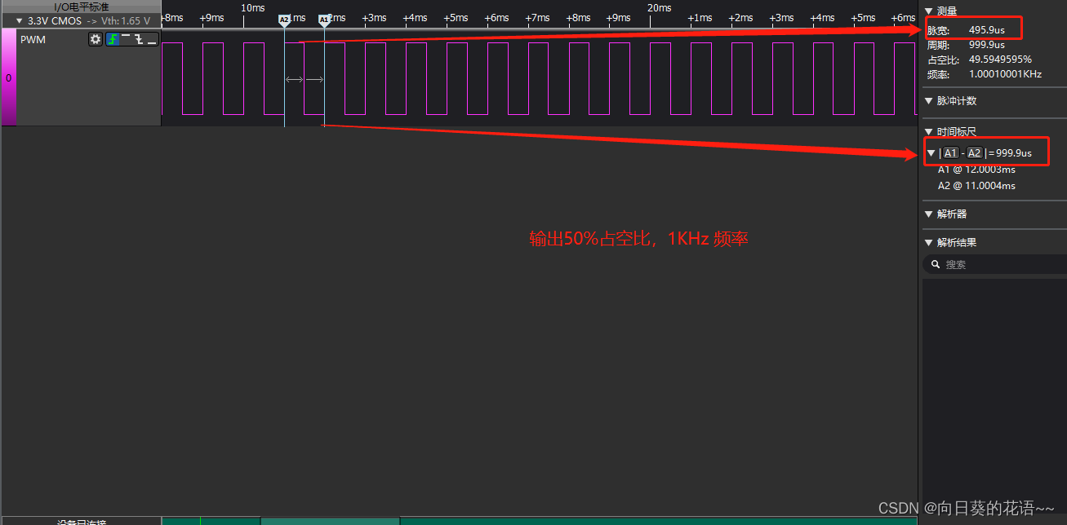Click the channel index badge labeled 0
The height and width of the screenshot is (525, 1067).
(x=8, y=78)
